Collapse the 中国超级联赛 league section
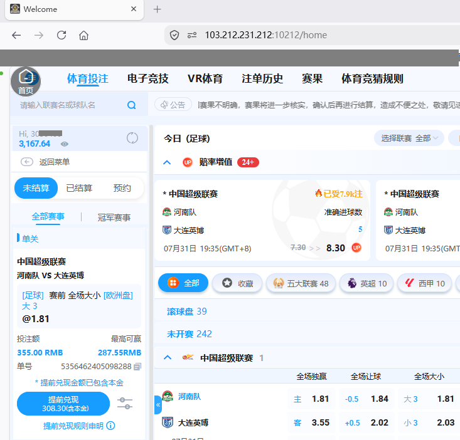 click(x=168, y=357)
